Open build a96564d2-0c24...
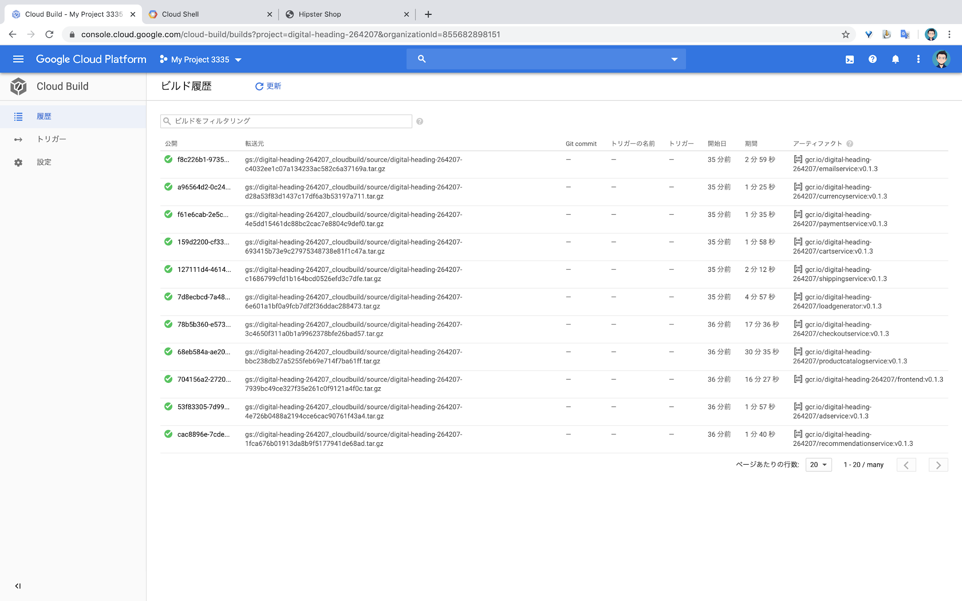 204,187
